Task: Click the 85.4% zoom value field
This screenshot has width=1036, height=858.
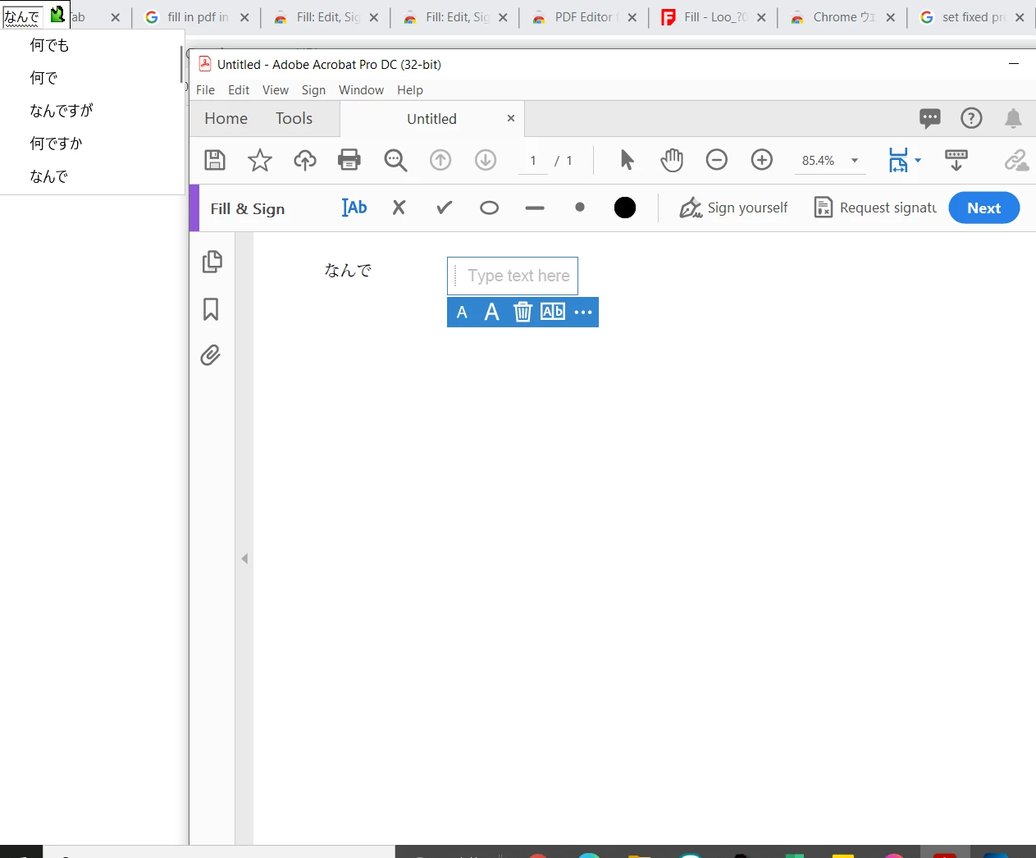Action: coord(818,161)
